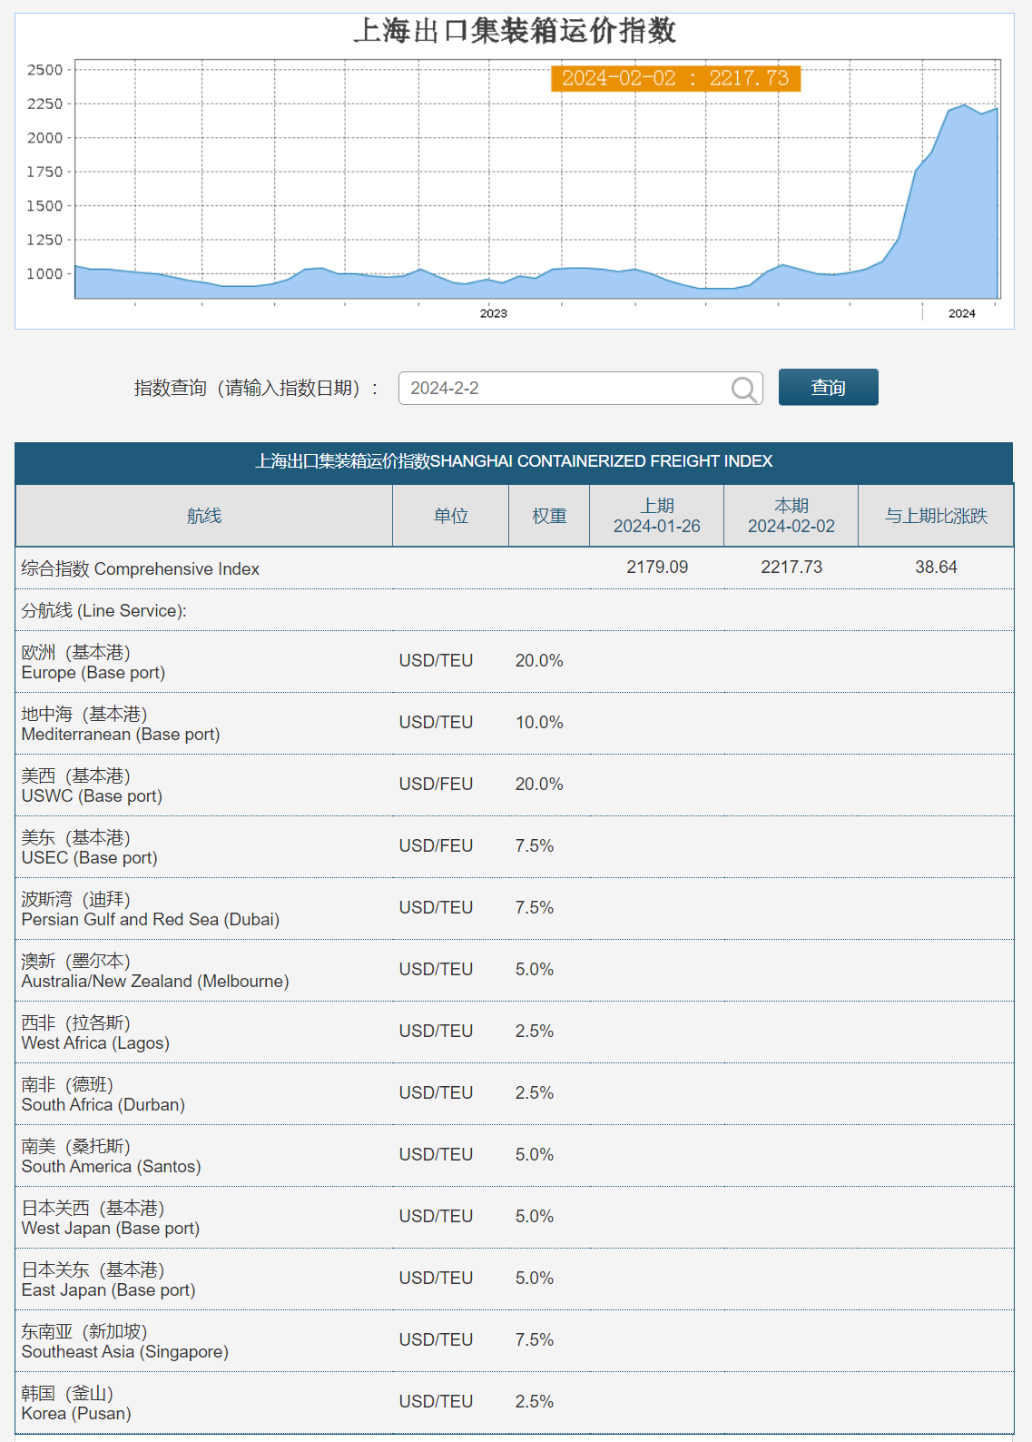Click the Shanghai Containerized Freight Index table banner
Viewport: 1032px width, 1442px height.
click(x=514, y=461)
